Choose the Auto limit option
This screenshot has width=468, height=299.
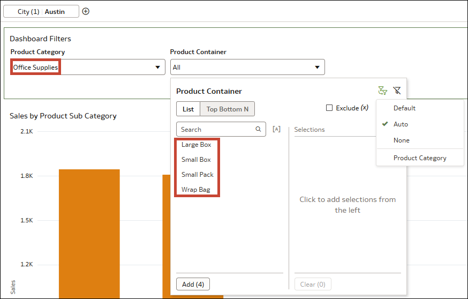pos(401,124)
